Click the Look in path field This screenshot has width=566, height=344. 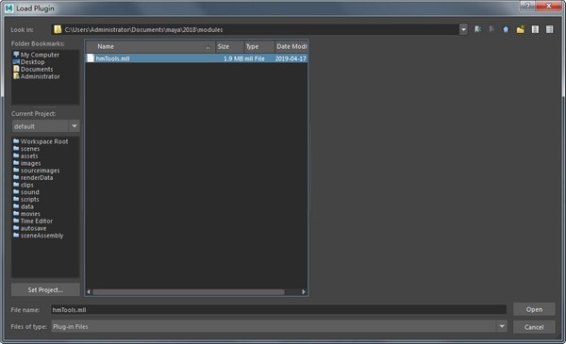(x=255, y=29)
